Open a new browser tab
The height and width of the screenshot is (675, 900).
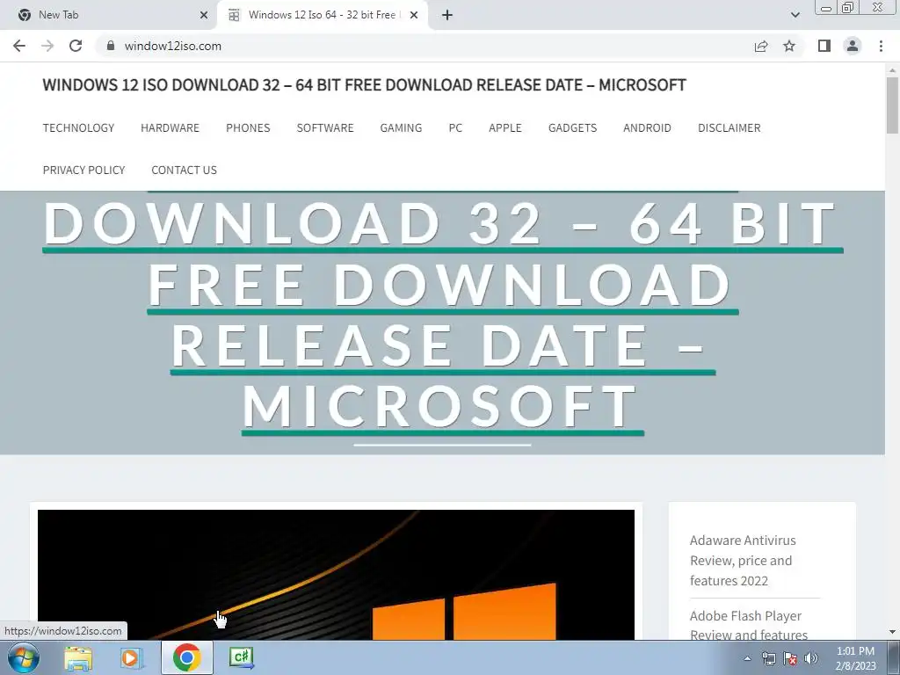pos(447,16)
